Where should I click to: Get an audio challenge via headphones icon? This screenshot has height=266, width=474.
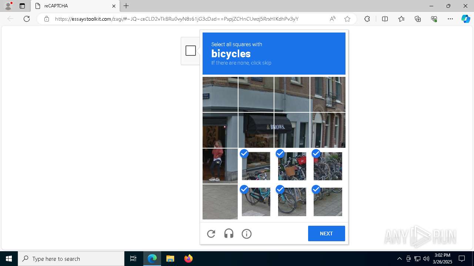[x=229, y=233]
